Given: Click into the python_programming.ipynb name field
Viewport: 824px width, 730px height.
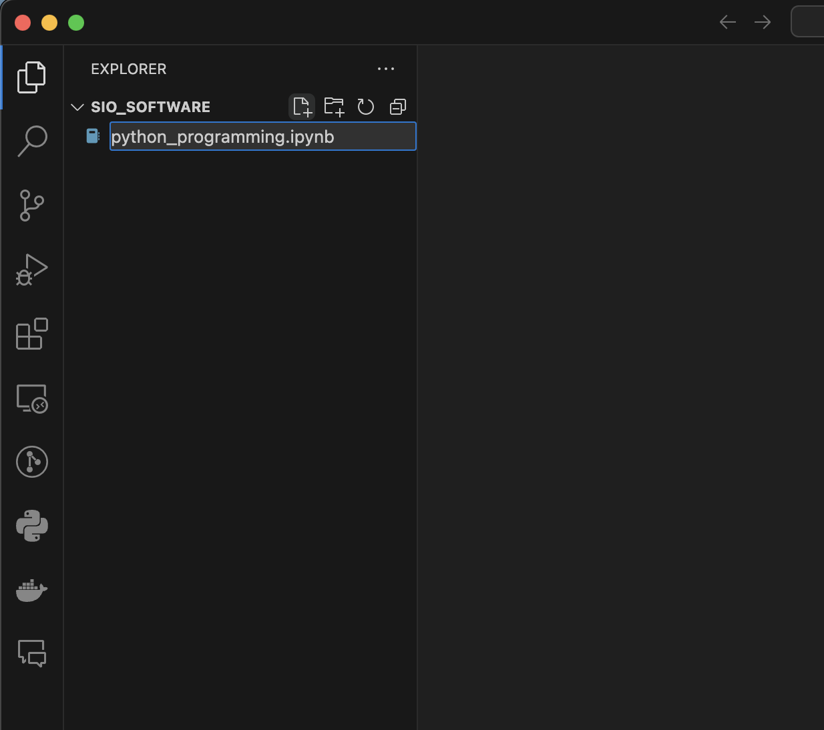Looking at the screenshot, I should tap(262, 137).
